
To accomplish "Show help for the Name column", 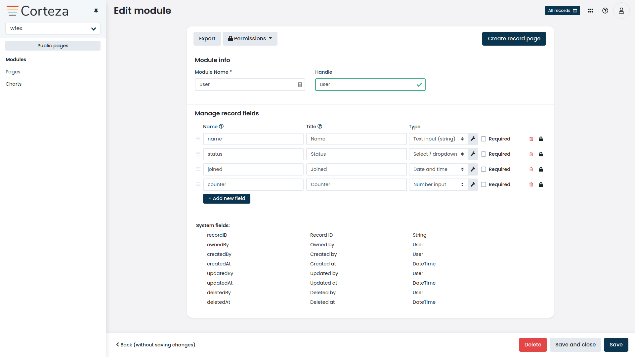I will click(221, 126).
